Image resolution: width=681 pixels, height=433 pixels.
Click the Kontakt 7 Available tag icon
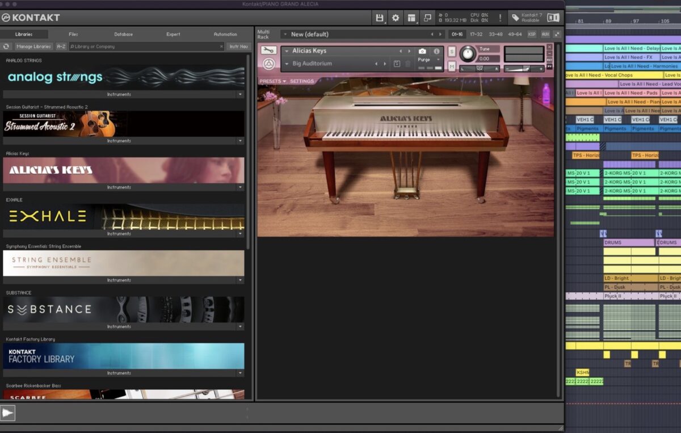click(x=515, y=18)
